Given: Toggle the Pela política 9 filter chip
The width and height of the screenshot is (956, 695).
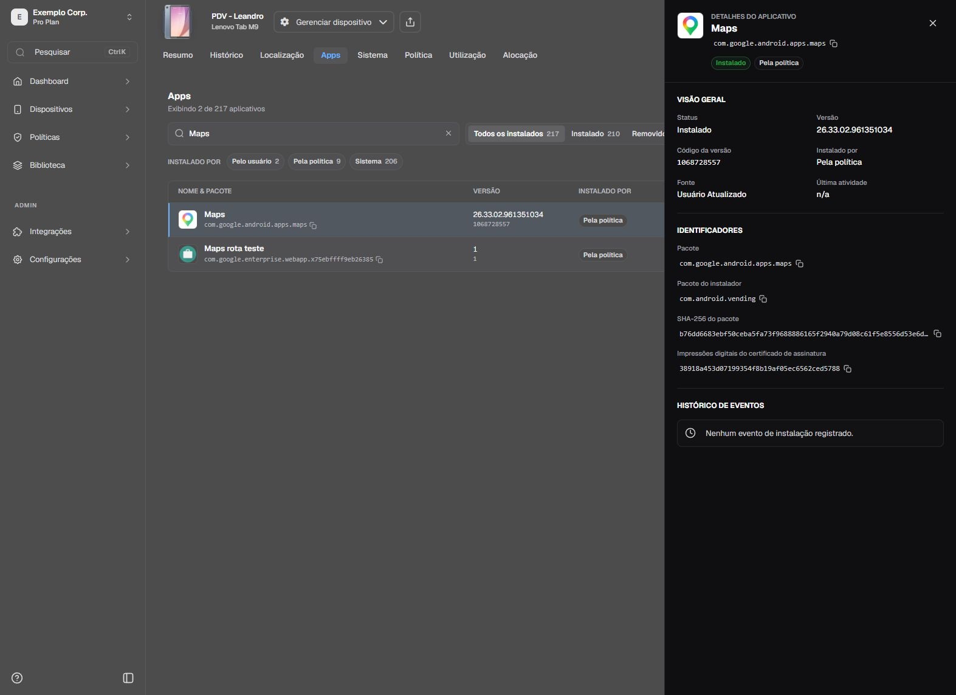Looking at the screenshot, I should pyautogui.click(x=317, y=162).
